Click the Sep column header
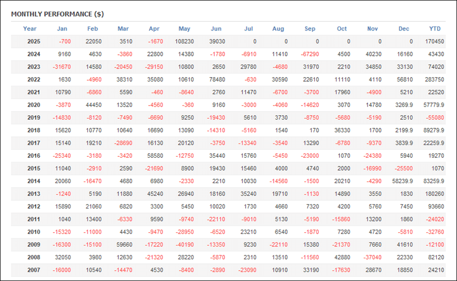457x281 pixels. 310,28
